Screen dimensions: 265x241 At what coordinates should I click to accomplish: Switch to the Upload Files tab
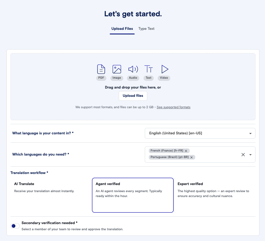[122, 29]
